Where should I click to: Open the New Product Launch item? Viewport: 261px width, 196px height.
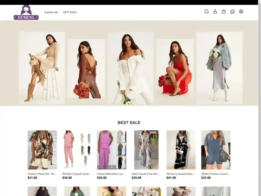(215, 174)
